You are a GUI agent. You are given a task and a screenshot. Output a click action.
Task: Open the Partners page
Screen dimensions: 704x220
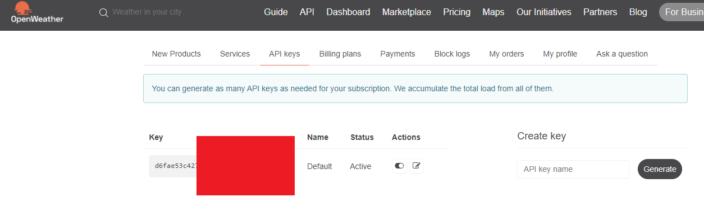(x=600, y=12)
